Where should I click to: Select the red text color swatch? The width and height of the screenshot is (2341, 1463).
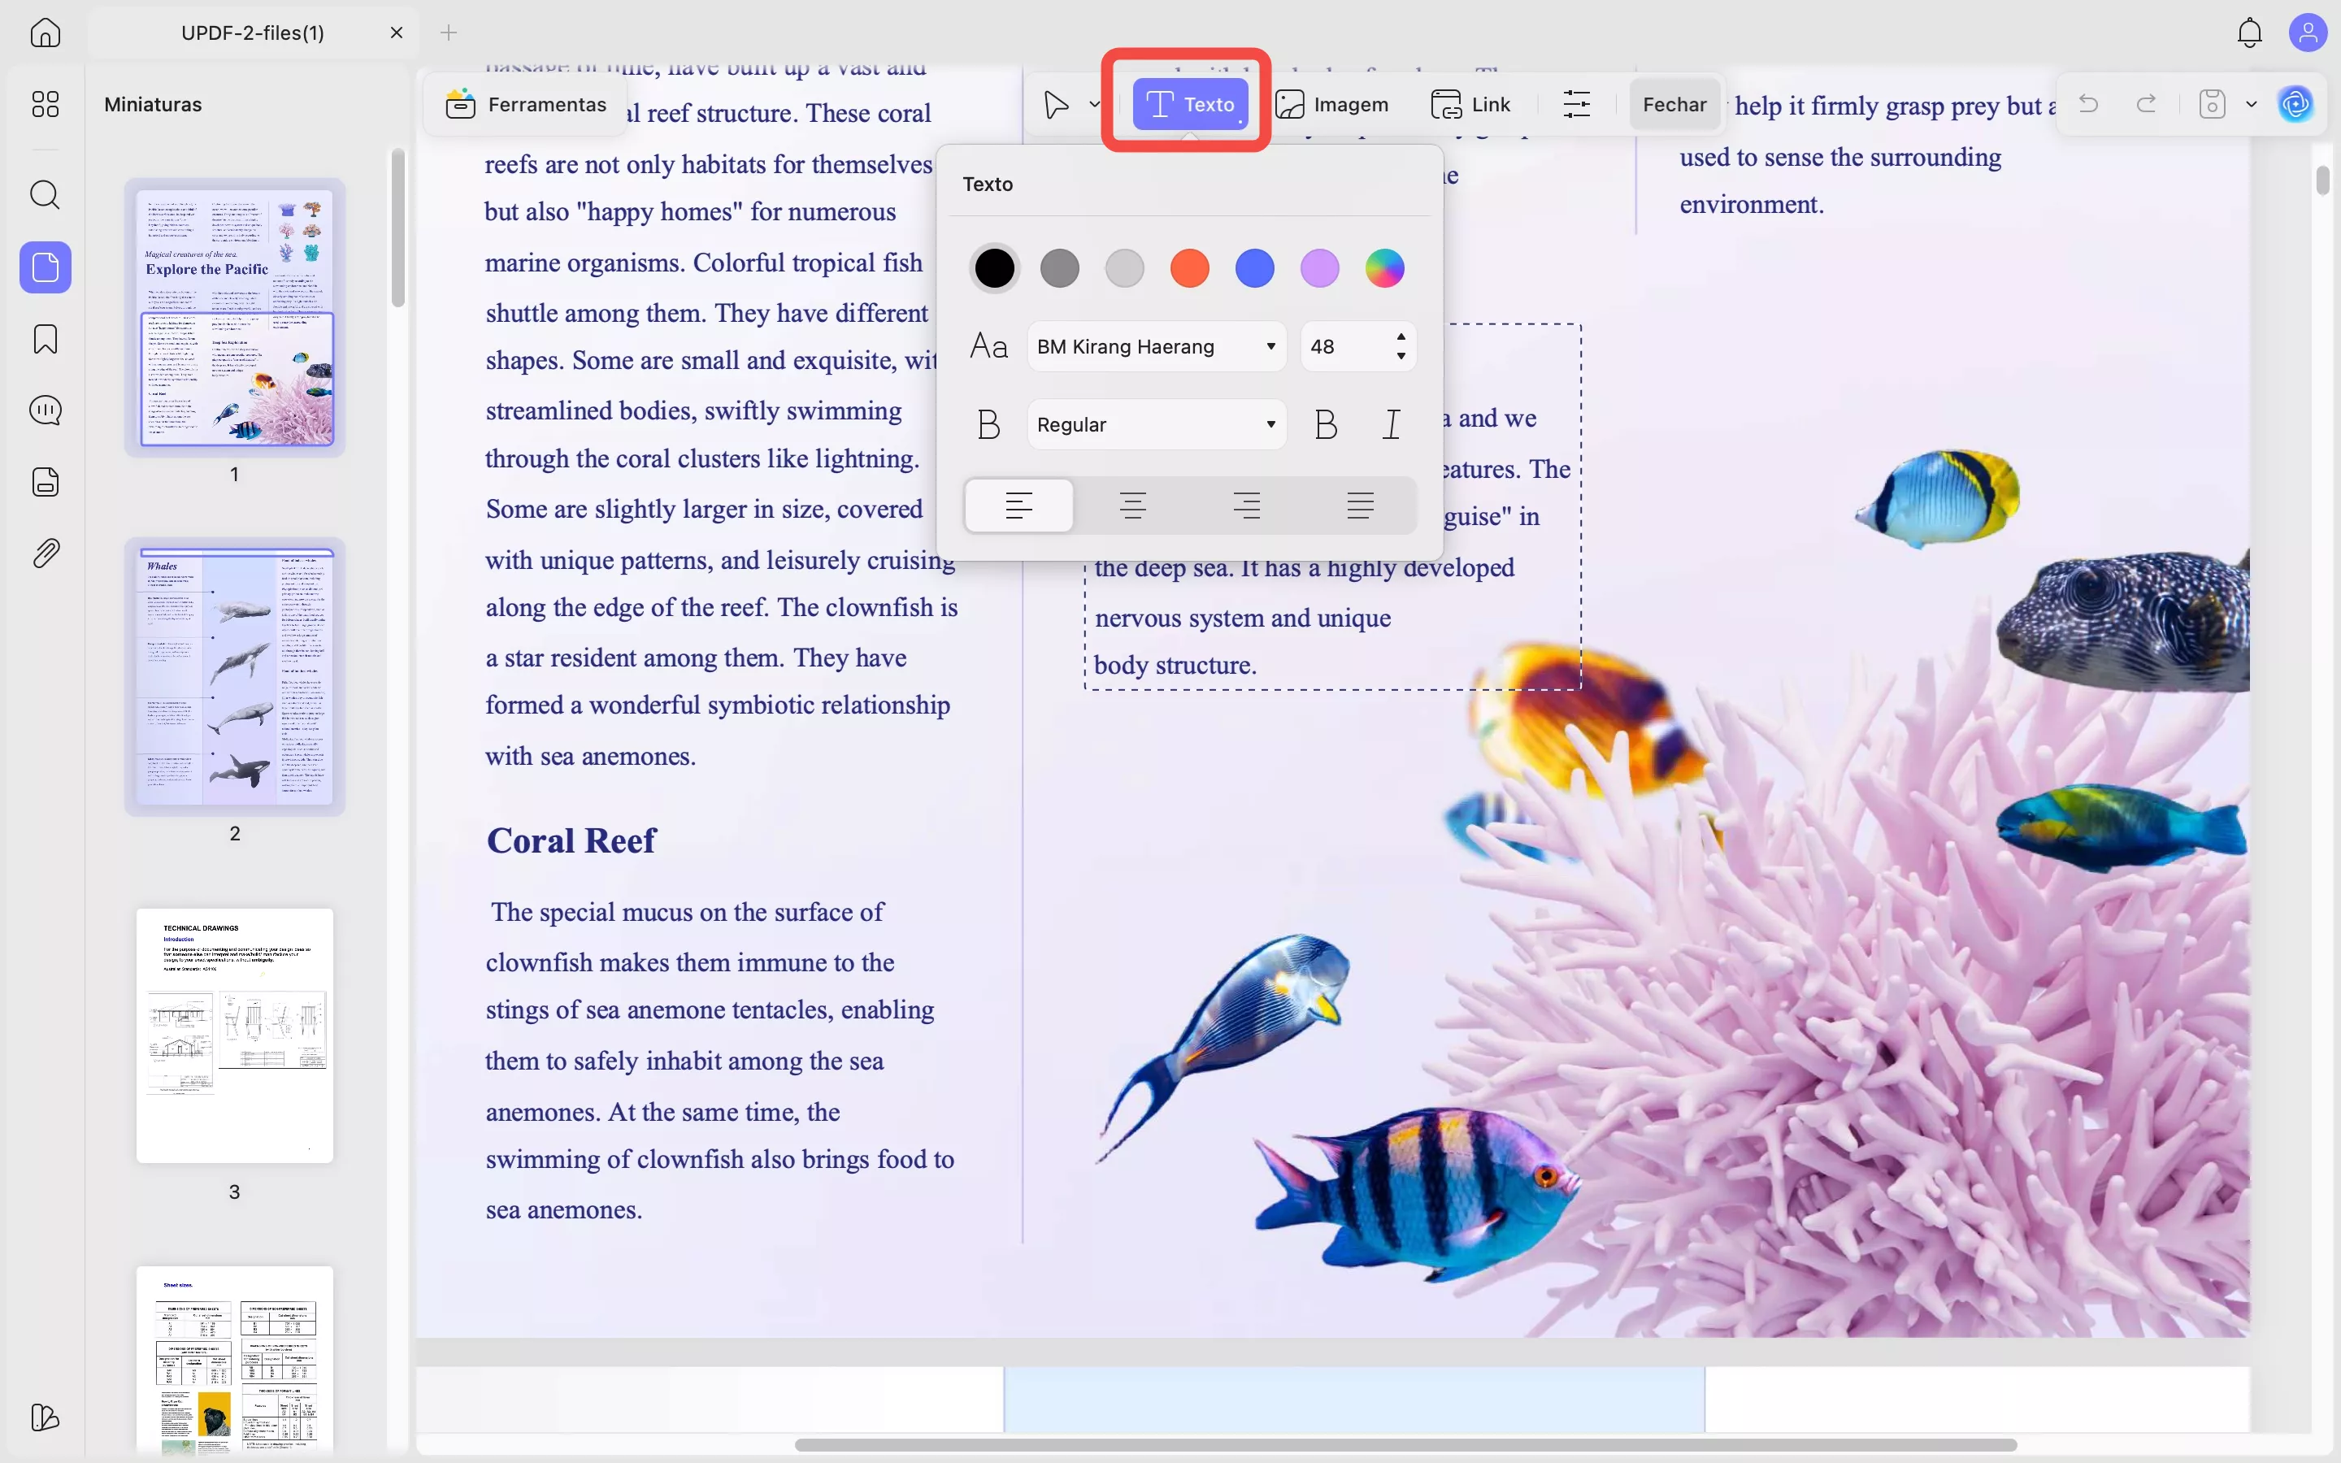pos(1189,268)
